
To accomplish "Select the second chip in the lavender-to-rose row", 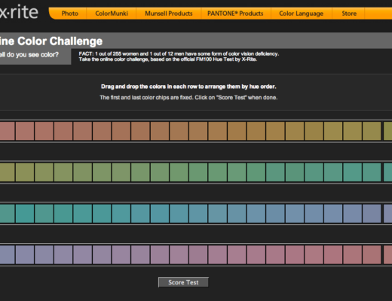I will tap(25, 254).
